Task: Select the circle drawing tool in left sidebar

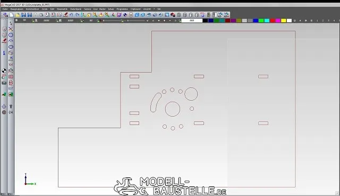Action: click(x=11, y=35)
